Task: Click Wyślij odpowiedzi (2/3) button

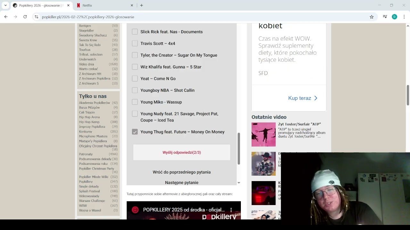Action: [182, 152]
